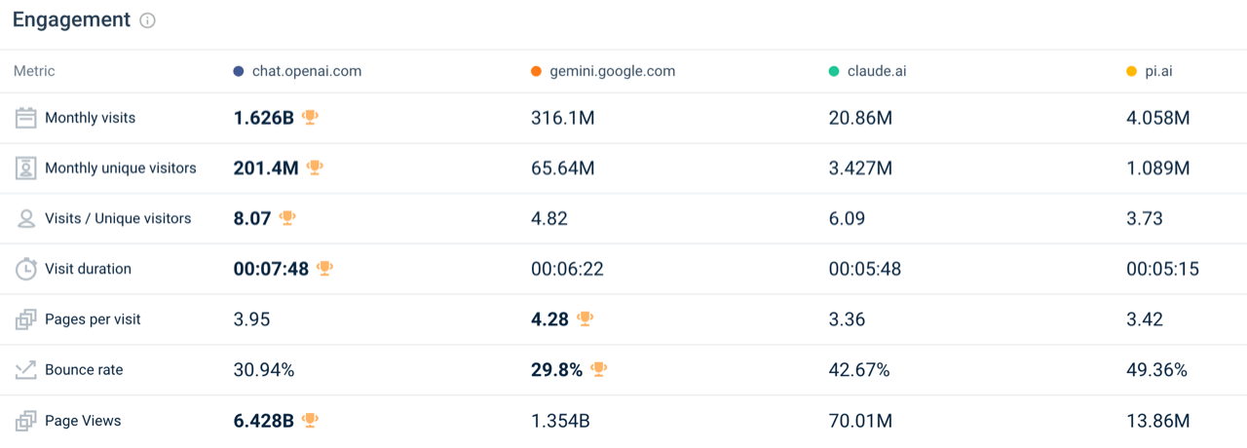Click the blue dot for chat.openai.com

point(239,71)
